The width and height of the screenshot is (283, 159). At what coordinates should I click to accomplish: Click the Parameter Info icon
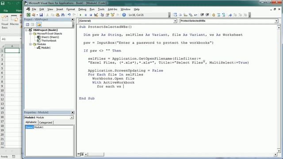coord(191,15)
